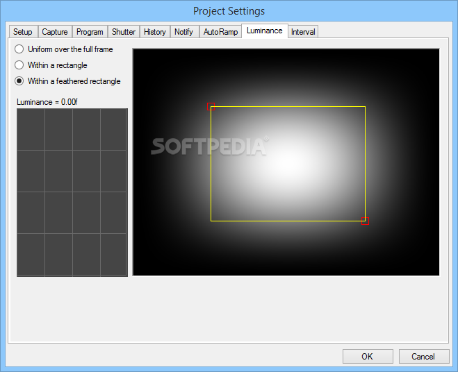Select the Shutter tab

[124, 31]
